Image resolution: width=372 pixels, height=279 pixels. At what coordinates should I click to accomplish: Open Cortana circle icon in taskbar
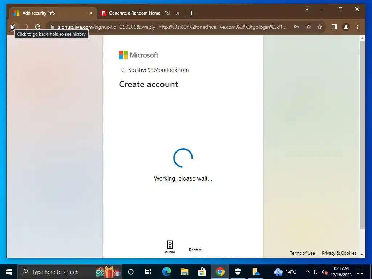131,272
